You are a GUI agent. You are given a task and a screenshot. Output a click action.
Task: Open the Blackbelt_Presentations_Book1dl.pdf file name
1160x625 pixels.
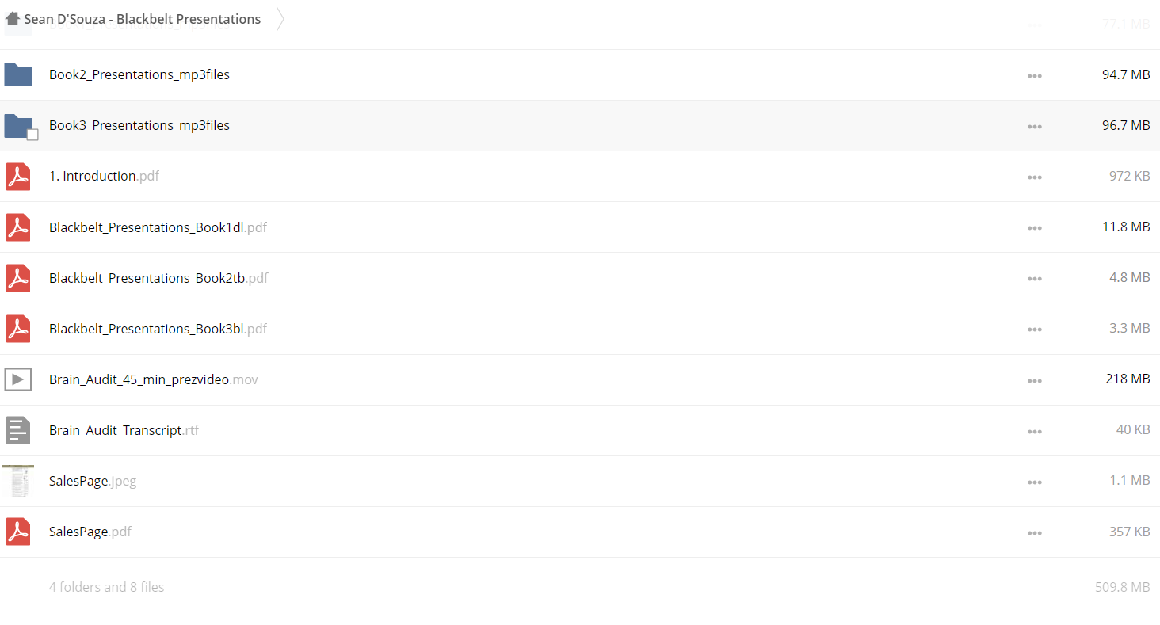158,227
